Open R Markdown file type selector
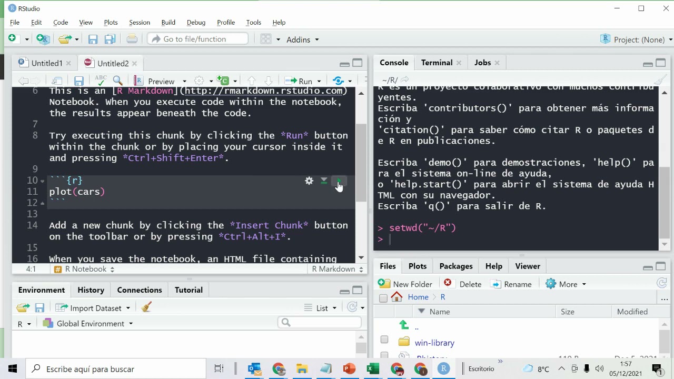 coord(338,269)
